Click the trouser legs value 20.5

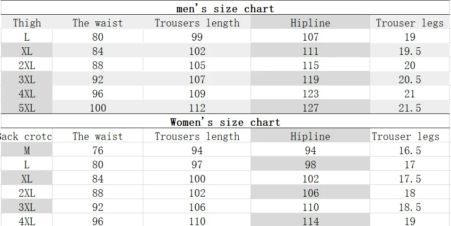tap(409, 79)
